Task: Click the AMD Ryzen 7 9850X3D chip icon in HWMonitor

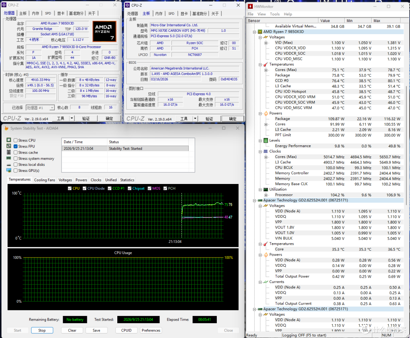Action: [260, 31]
